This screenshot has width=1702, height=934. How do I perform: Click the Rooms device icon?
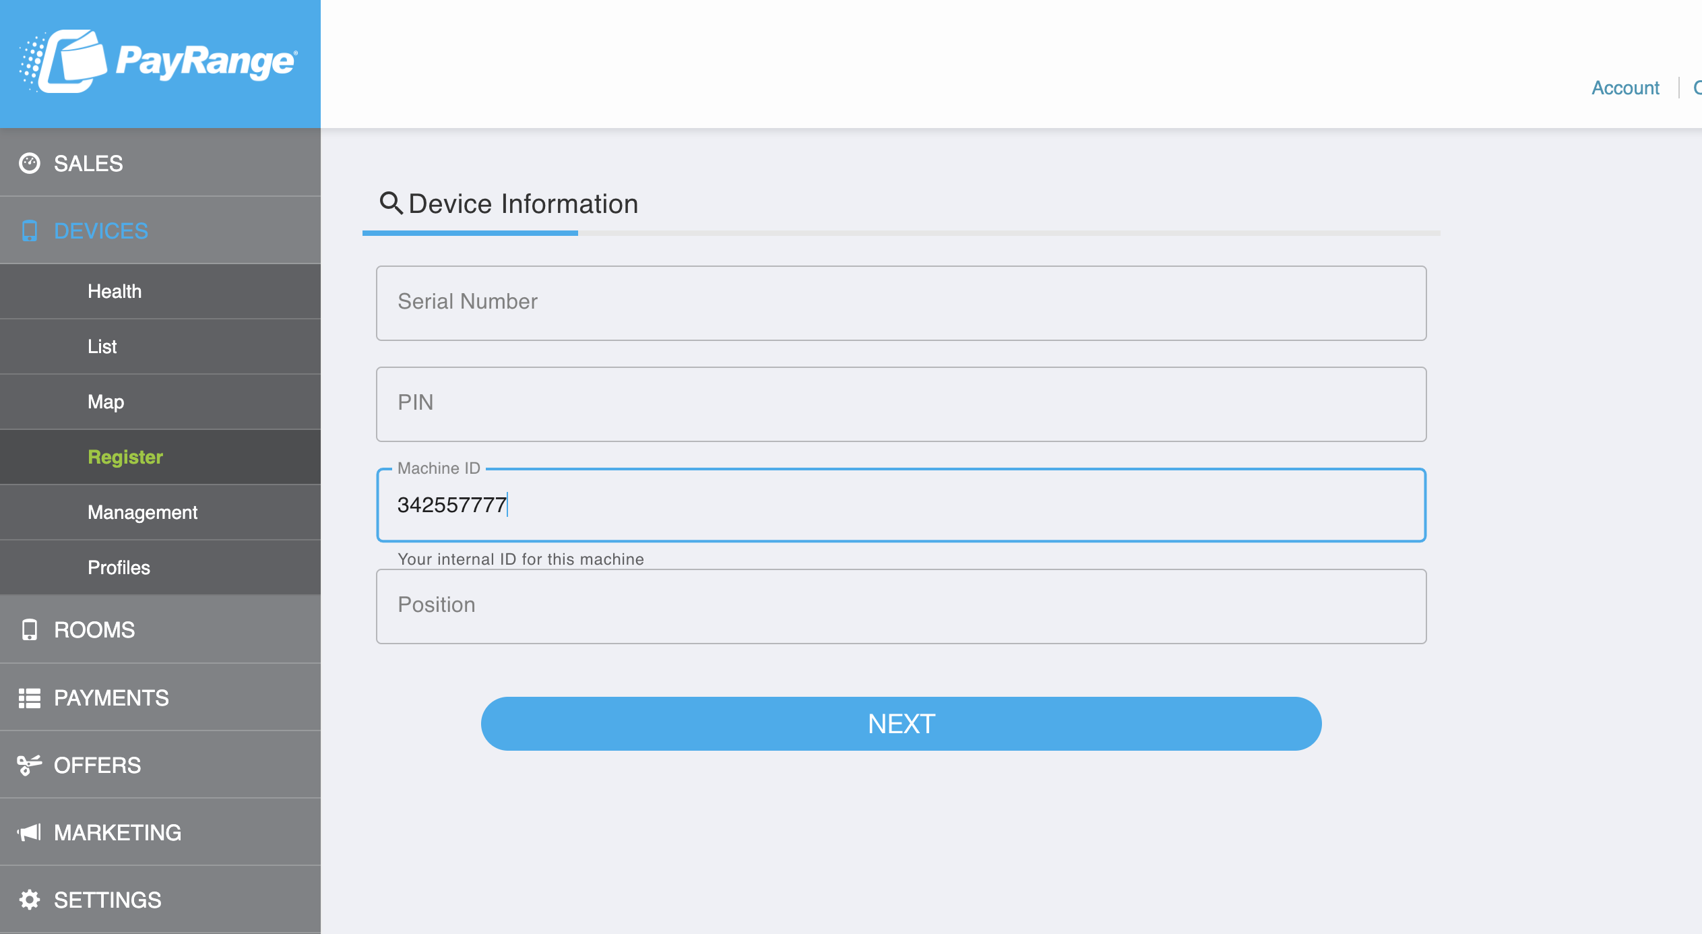(x=30, y=630)
